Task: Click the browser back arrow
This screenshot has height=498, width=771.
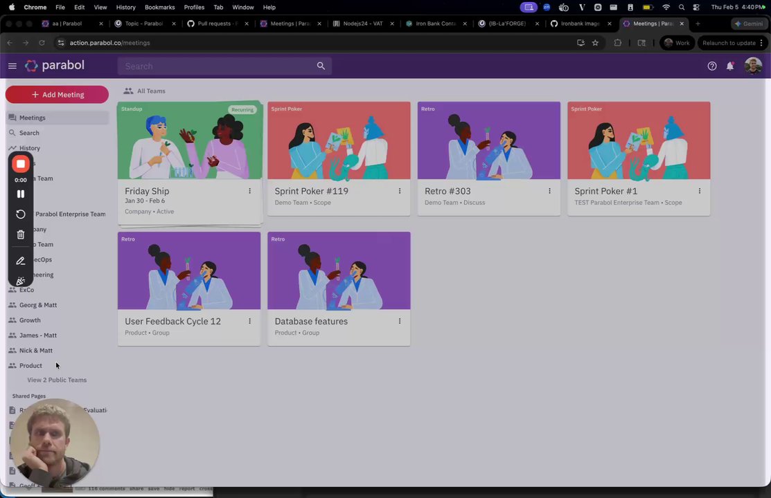Action: point(10,43)
